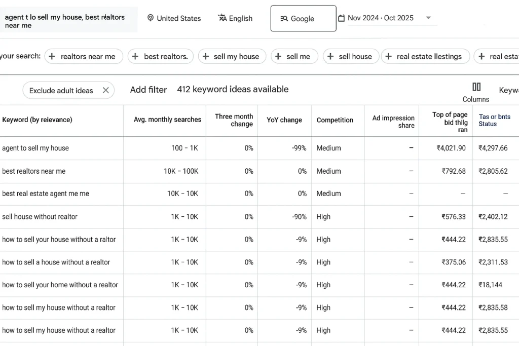Screen dimensions: 519x346
Task: Sort by the YoY change column header
Action: pos(284,120)
